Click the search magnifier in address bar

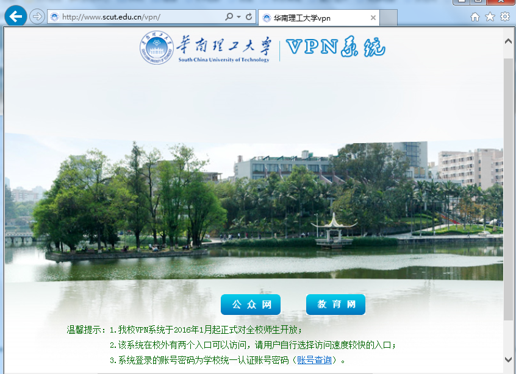(229, 16)
